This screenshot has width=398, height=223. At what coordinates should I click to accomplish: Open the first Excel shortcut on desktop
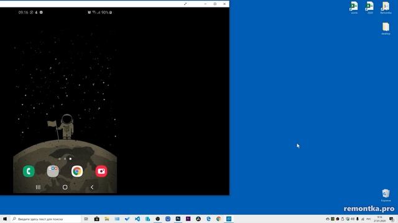[x=354, y=7]
